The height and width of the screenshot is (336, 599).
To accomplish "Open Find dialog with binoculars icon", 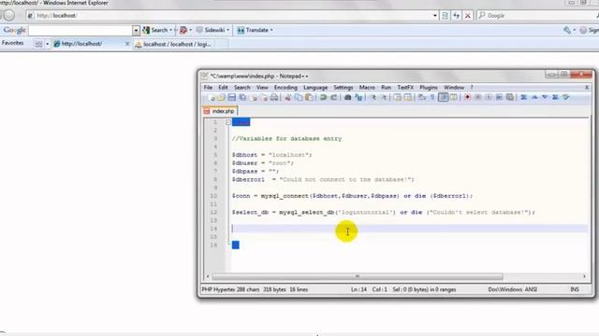I will click(347, 97).
